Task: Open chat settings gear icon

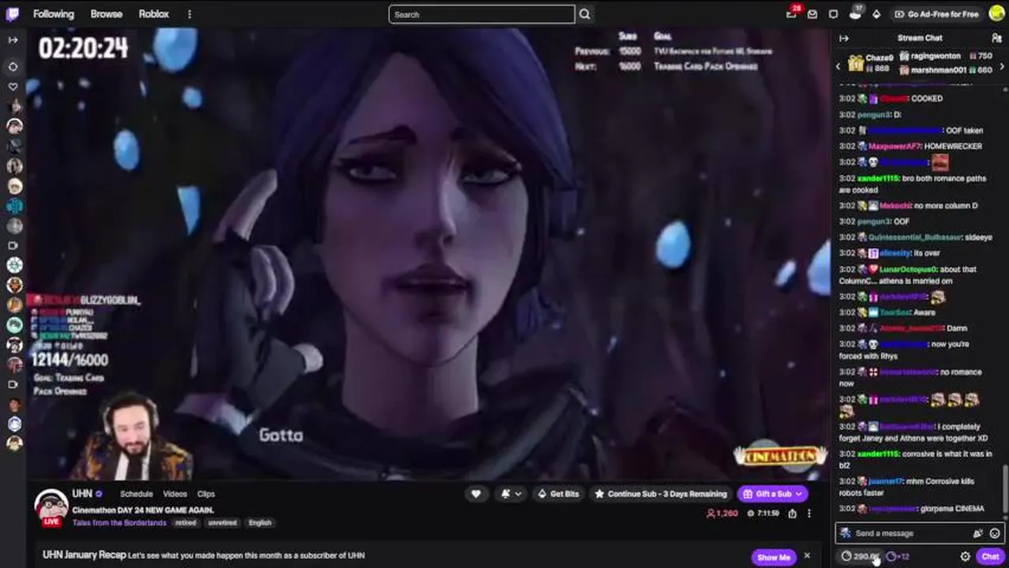Action: point(965,556)
